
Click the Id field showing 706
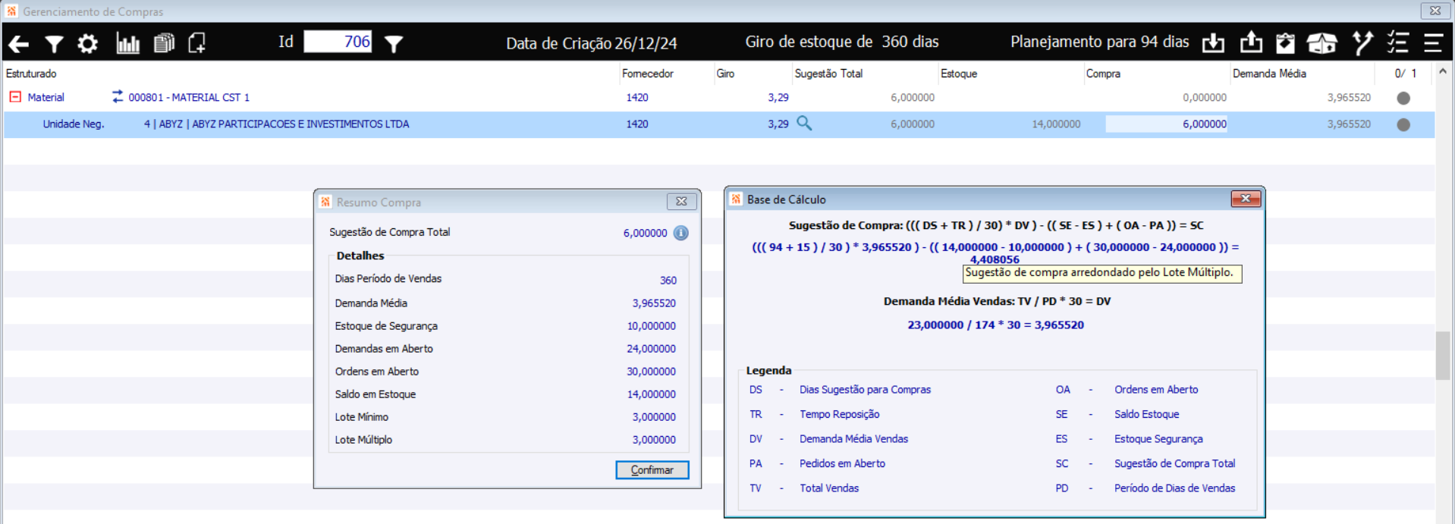(338, 42)
